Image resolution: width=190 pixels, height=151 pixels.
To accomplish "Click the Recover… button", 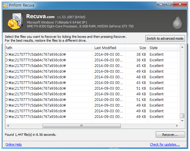I will click(x=170, y=135).
